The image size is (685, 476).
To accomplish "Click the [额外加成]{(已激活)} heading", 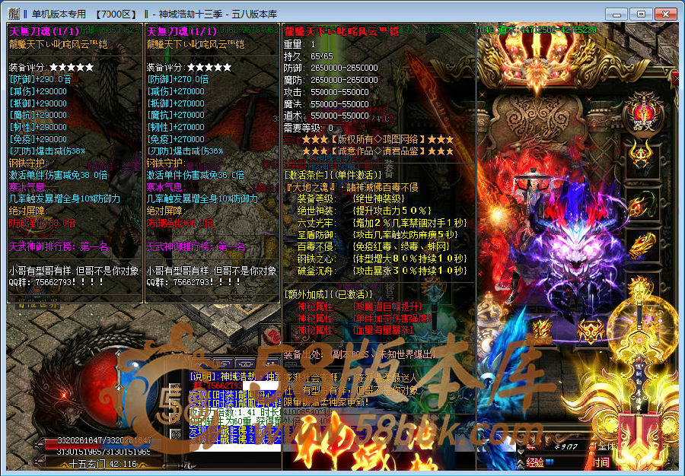I will 329,294.
